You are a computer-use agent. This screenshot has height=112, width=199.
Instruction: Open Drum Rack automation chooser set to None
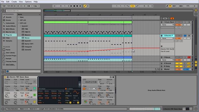click(167, 25)
